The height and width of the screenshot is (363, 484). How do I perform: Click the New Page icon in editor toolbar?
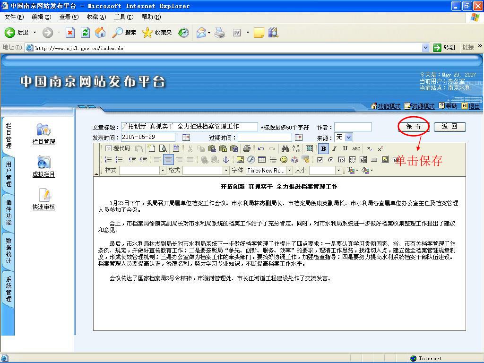pyautogui.click(x=151, y=148)
